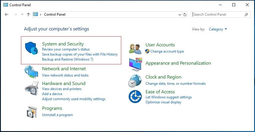Open the address bar history dropdown
Viewport: 255px width, 132px height.
click(180, 14)
